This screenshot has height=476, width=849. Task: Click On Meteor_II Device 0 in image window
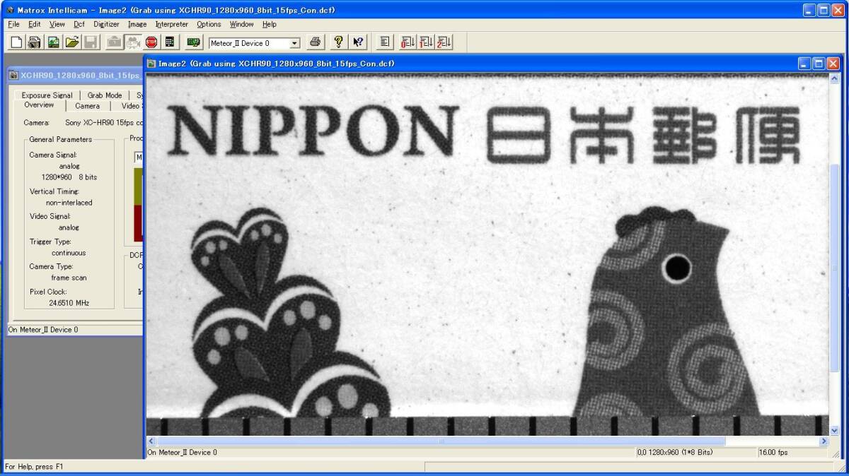183,453
